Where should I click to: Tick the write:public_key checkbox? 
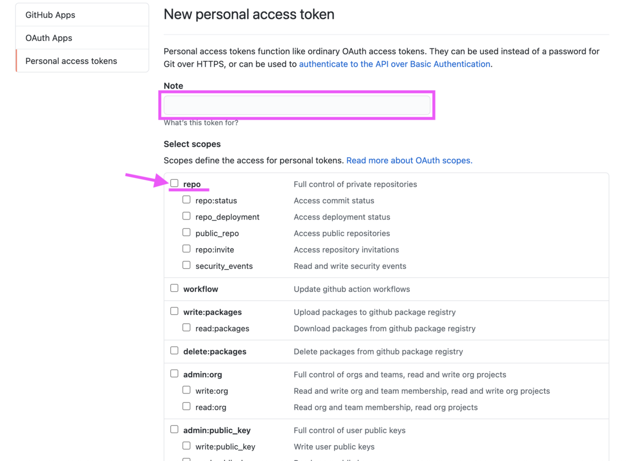[x=187, y=446]
